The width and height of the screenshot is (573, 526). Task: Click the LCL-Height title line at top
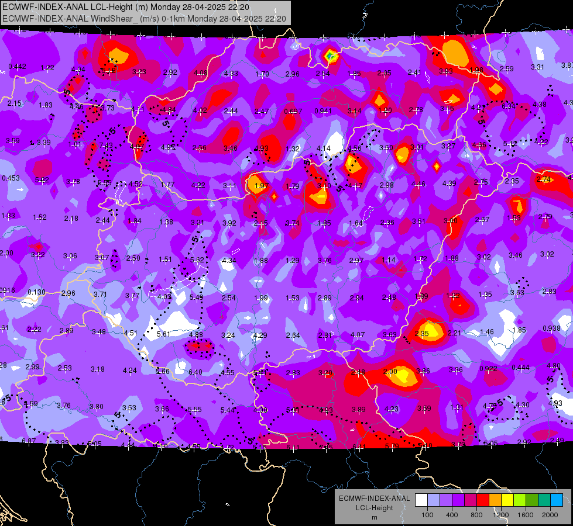pos(126,7)
